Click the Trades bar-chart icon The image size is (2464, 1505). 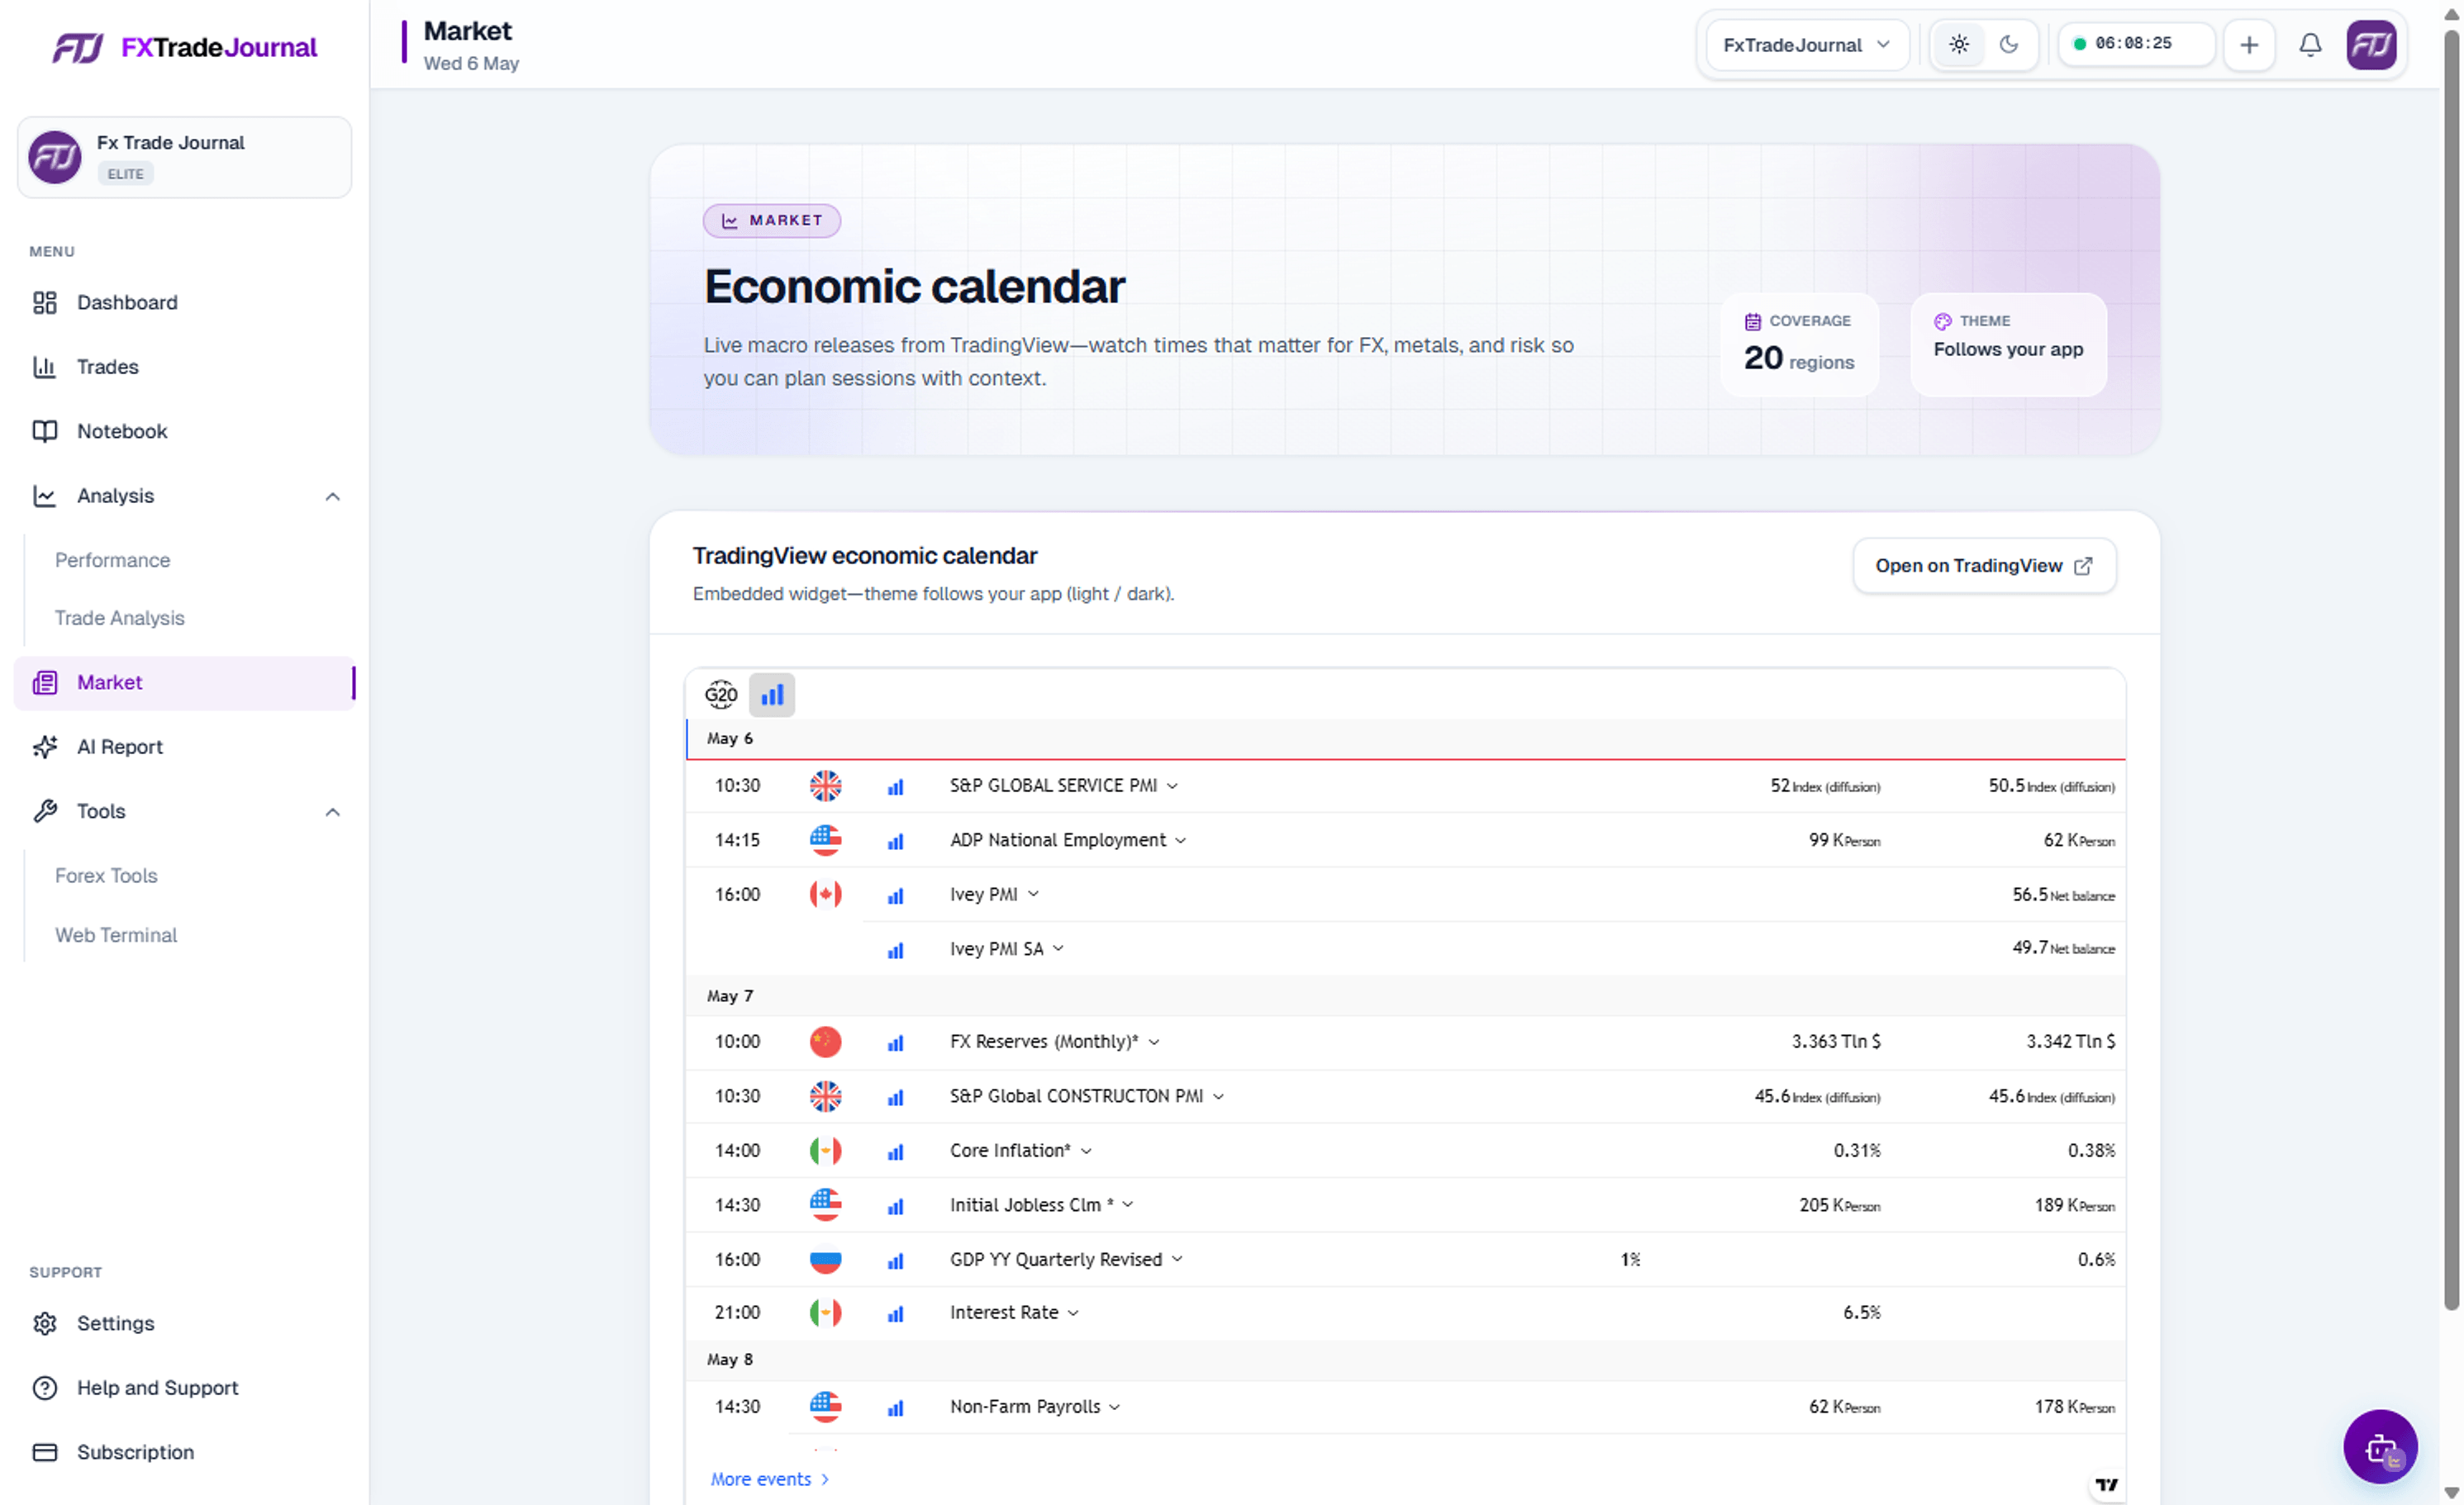coord(45,367)
